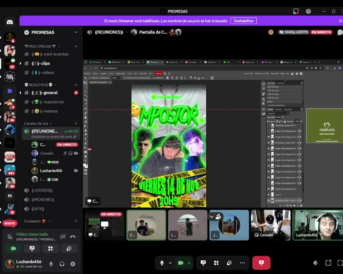
Task: Open the videos channel
Action: [x=51, y=73]
